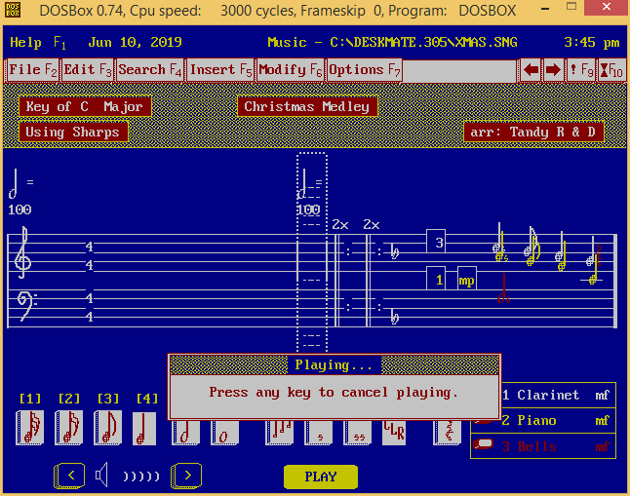Decrease volume with the left chevron button

click(x=69, y=476)
